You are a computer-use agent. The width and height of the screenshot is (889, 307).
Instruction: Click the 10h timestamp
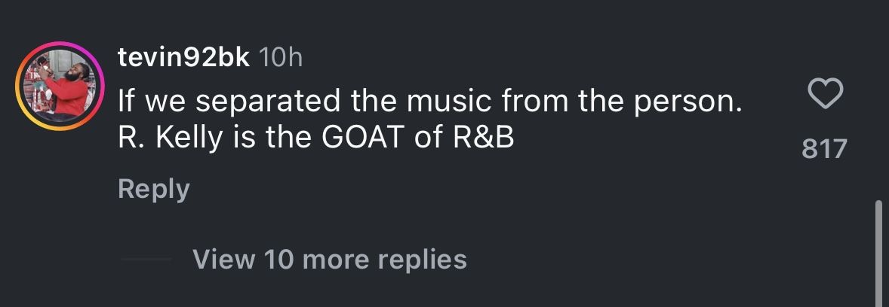(281, 59)
